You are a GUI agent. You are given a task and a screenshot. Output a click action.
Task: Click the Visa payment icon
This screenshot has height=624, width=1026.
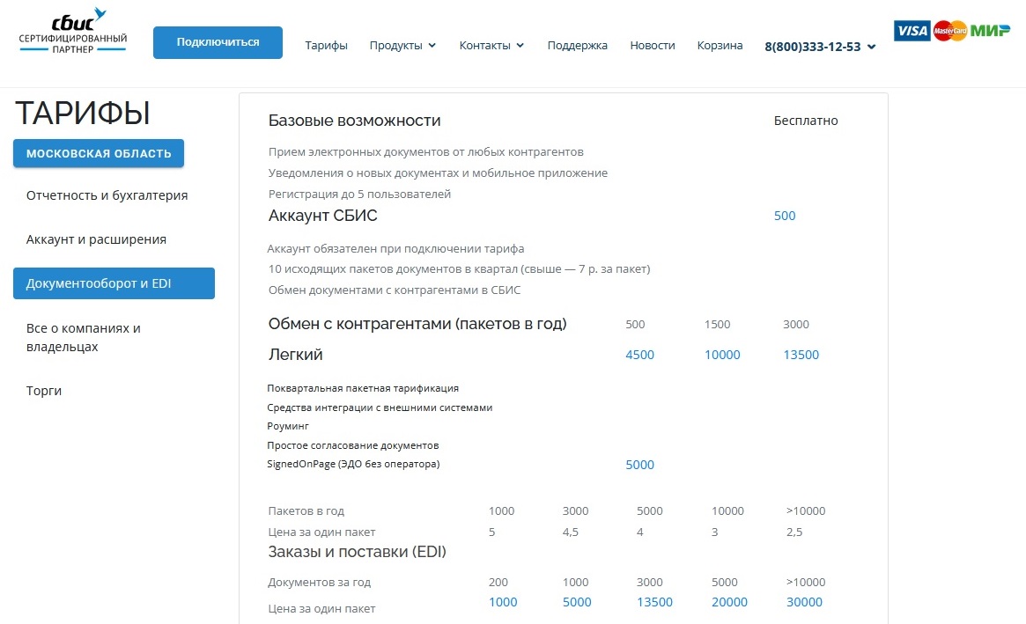(912, 30)
